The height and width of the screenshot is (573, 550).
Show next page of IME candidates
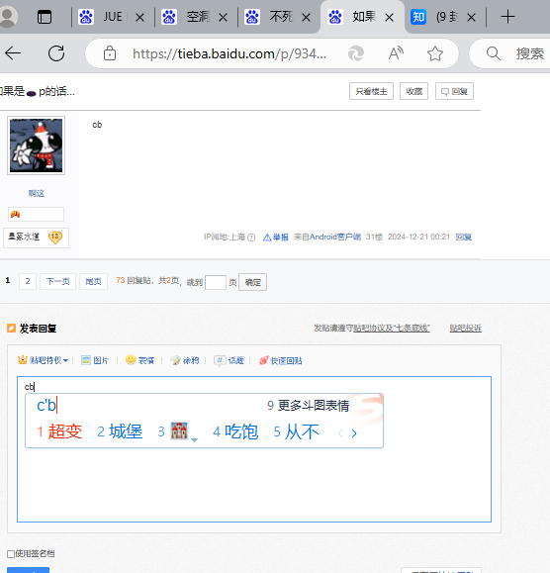point(354,433)
